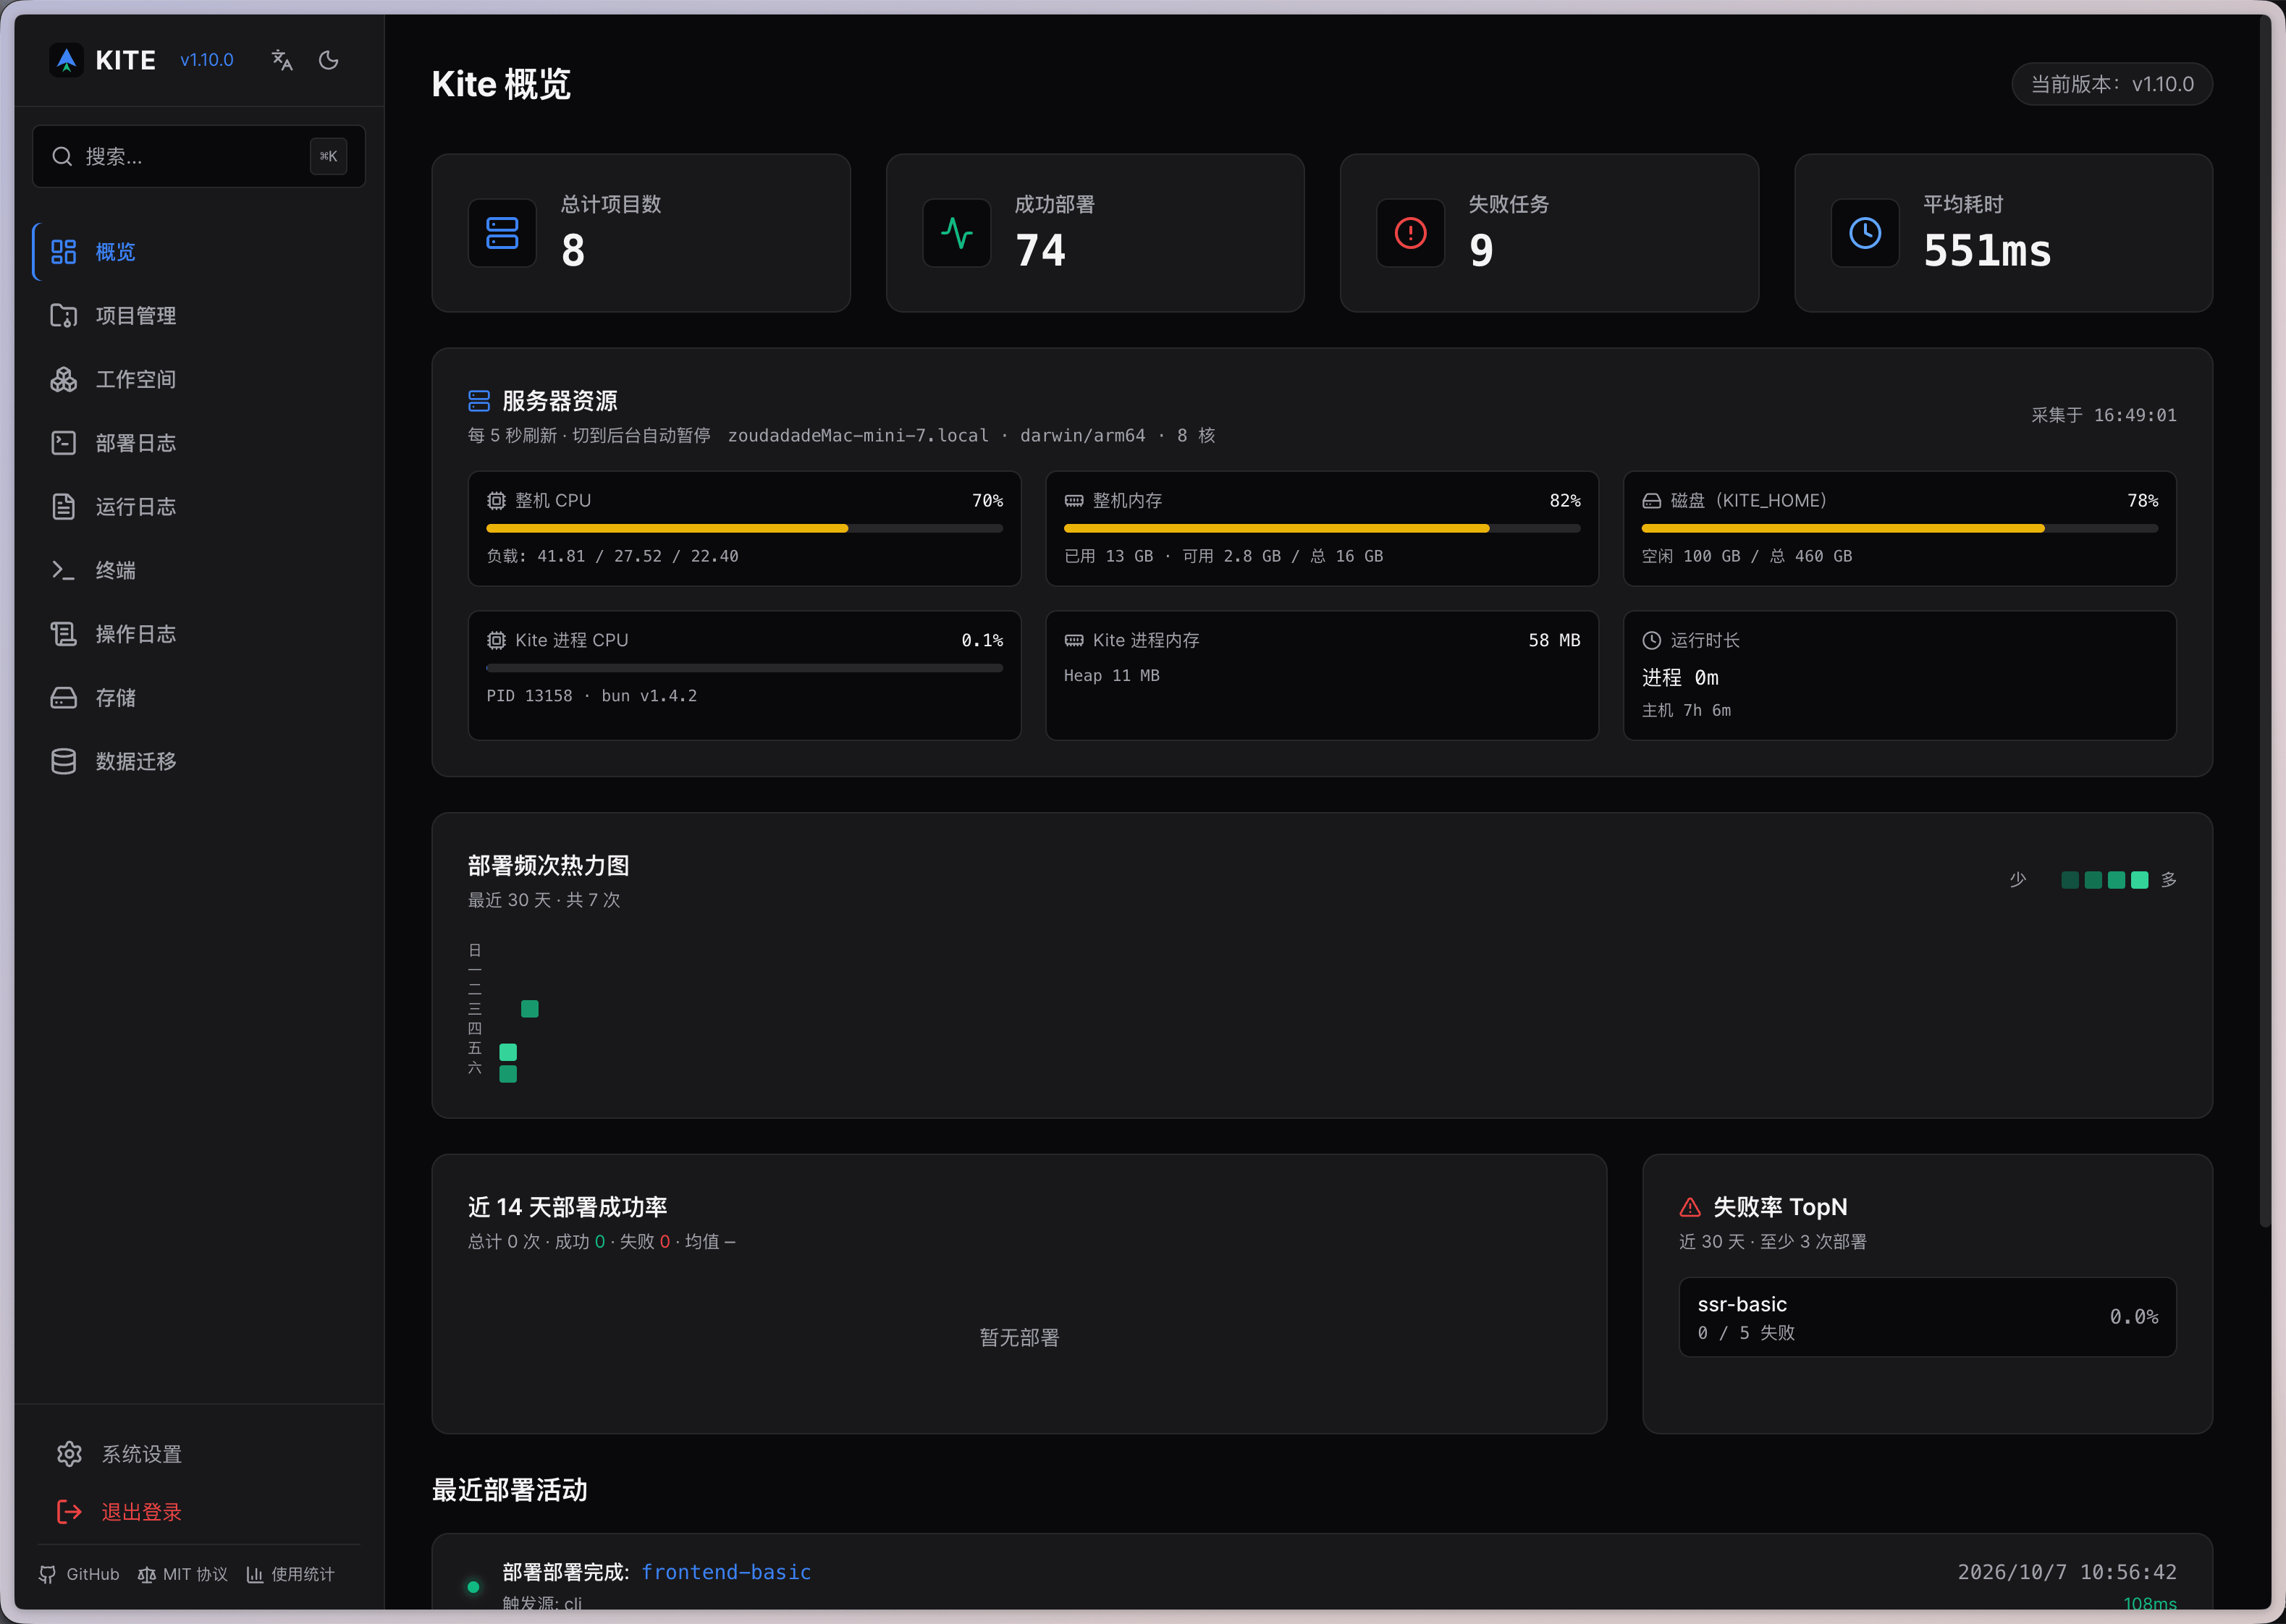Image resolution: width=2286 pixels, height=1624 pixels.
Task: Click the Wednesday heatmap cell
Action: click(x=530, y=1009)
